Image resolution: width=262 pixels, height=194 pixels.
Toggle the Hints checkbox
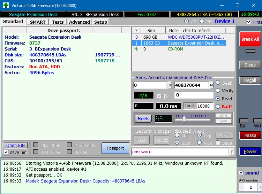tap(248, 22)
